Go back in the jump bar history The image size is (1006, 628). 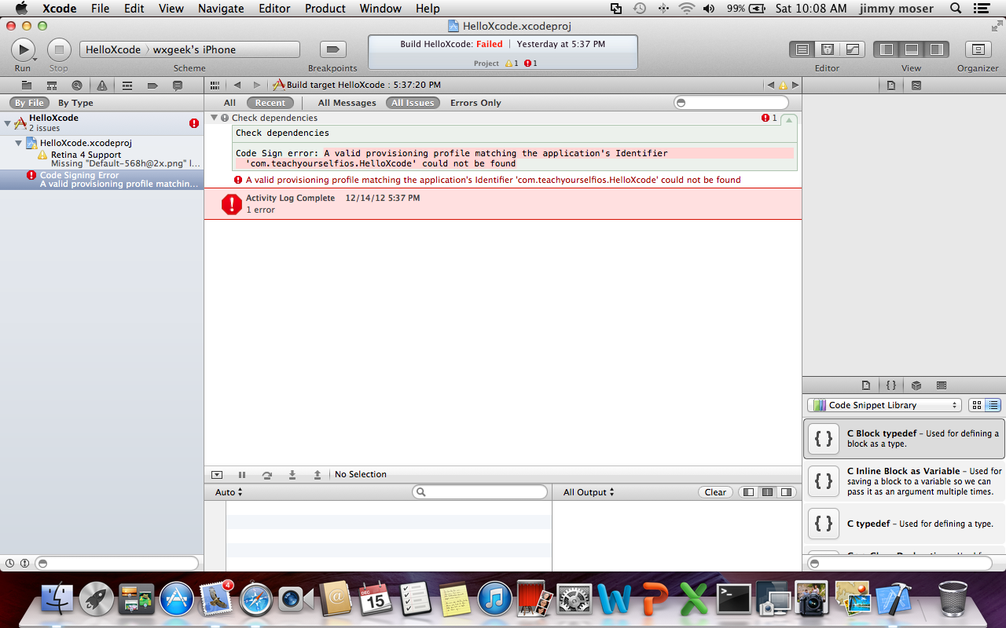[x=237, y=85]
